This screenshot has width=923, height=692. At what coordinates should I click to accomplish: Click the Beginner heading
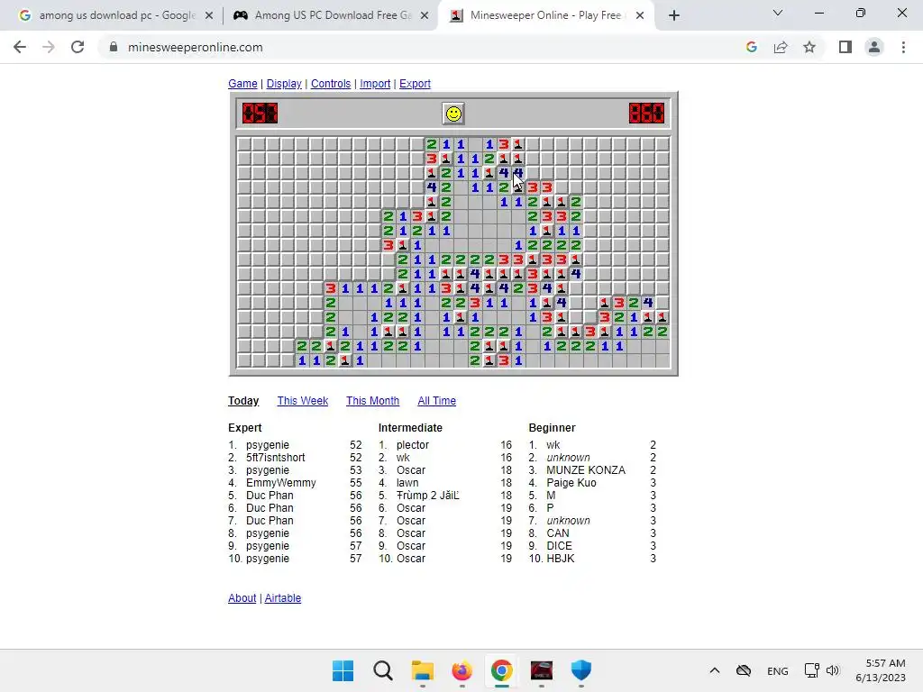[553, 428]
